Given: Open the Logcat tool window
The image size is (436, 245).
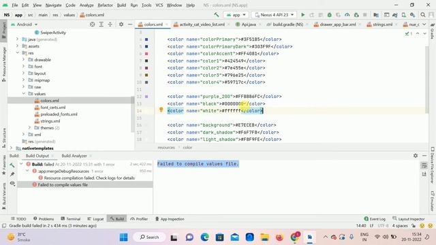Looking at the screenshot, I should click(x=95, y=219).
